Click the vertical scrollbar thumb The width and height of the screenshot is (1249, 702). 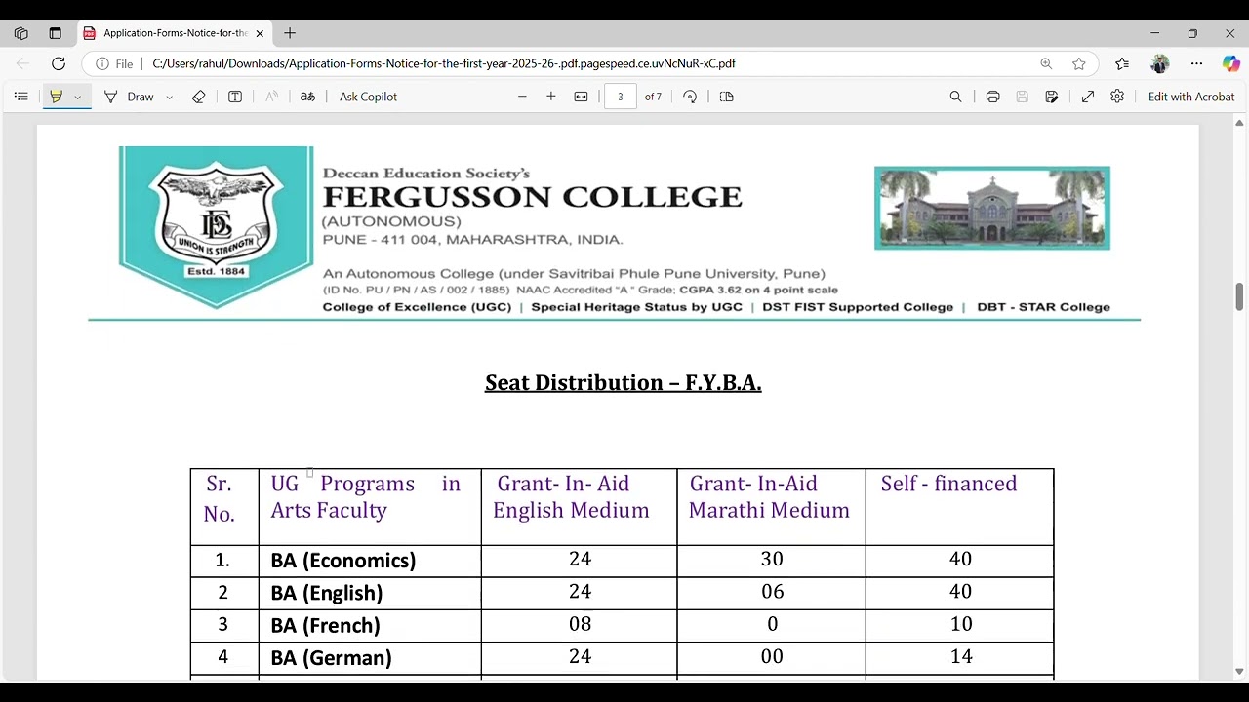[x=1239, y=296]
